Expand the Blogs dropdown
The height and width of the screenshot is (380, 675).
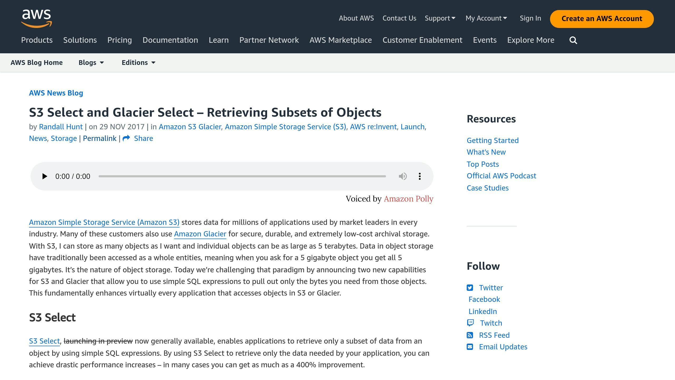click(91, 63)
